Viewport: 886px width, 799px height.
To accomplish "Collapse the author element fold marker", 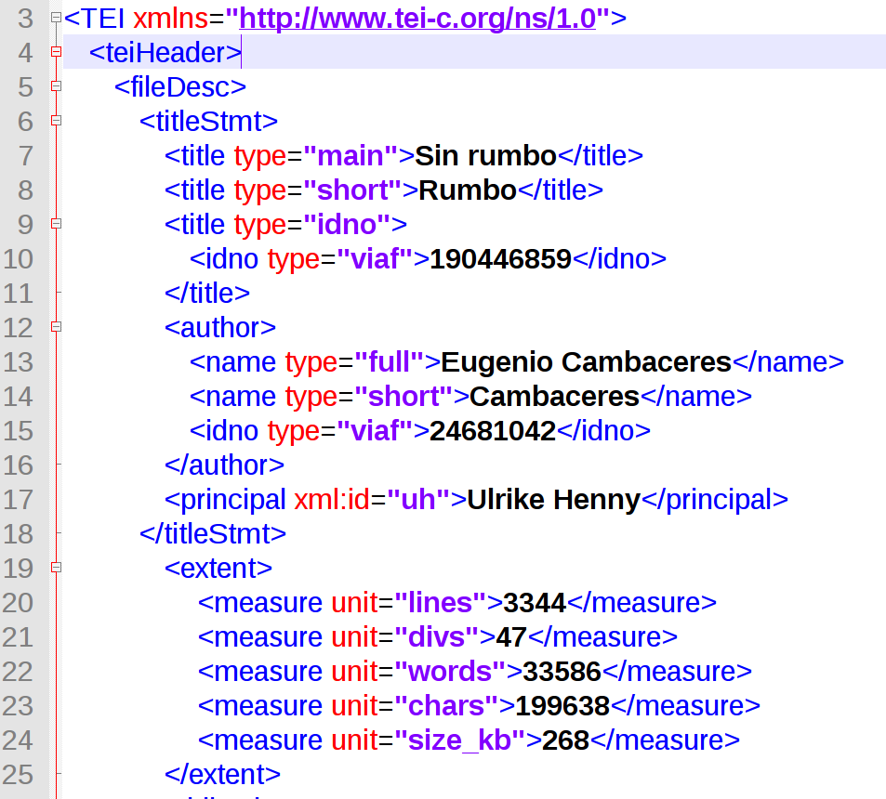I will (x=57, y=327).
